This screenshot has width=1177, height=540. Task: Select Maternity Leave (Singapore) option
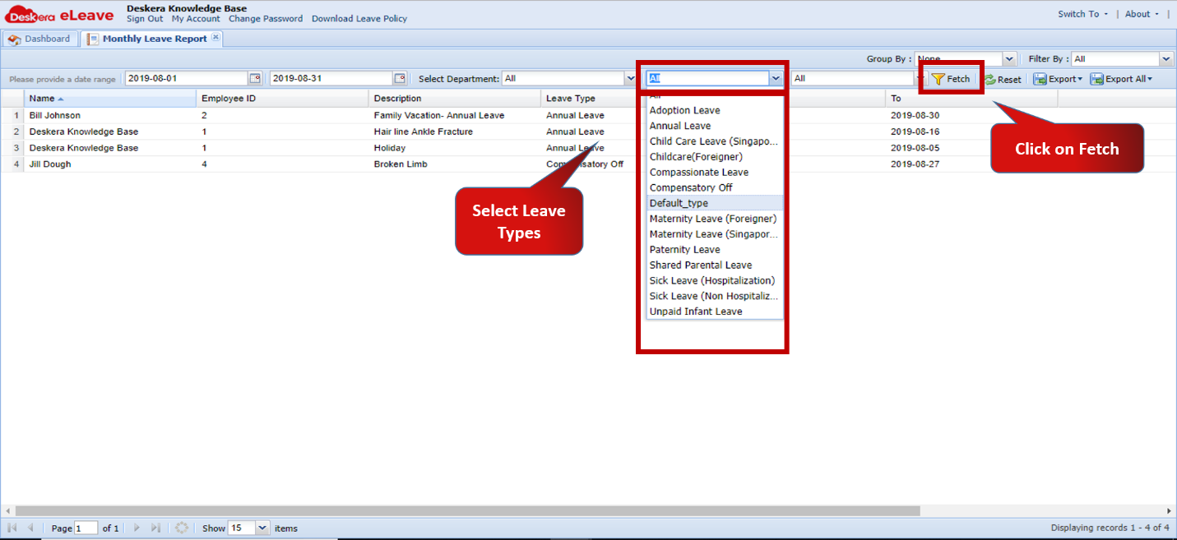tap(715, 233)
